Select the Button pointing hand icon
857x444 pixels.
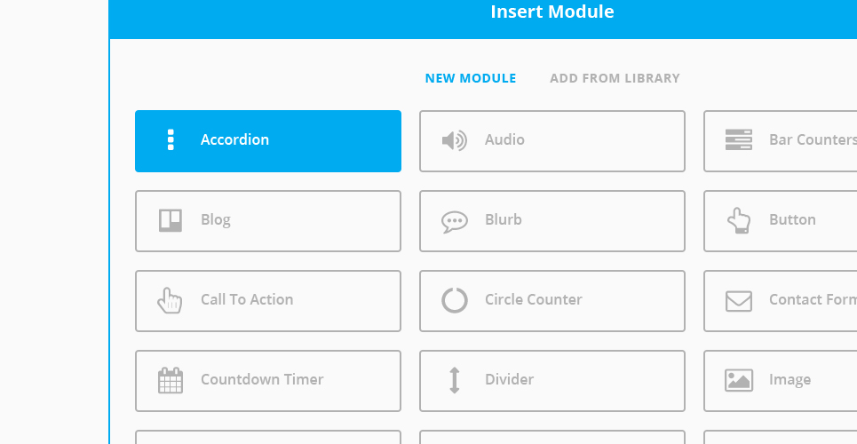coord(738,220)
